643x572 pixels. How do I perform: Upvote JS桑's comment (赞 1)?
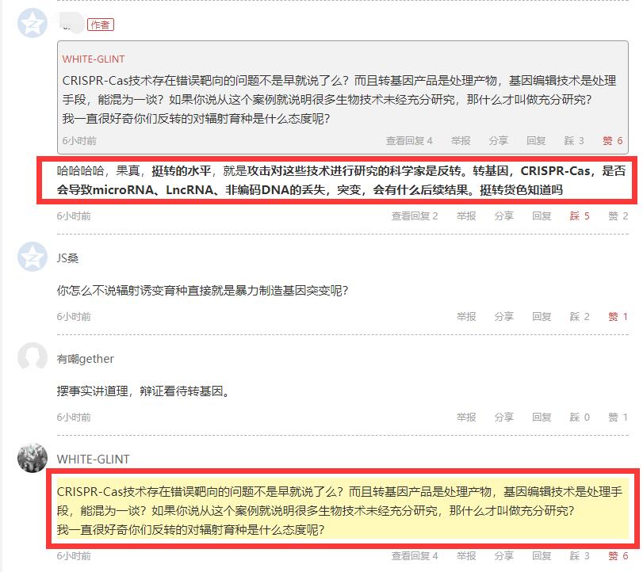point(618,317)
